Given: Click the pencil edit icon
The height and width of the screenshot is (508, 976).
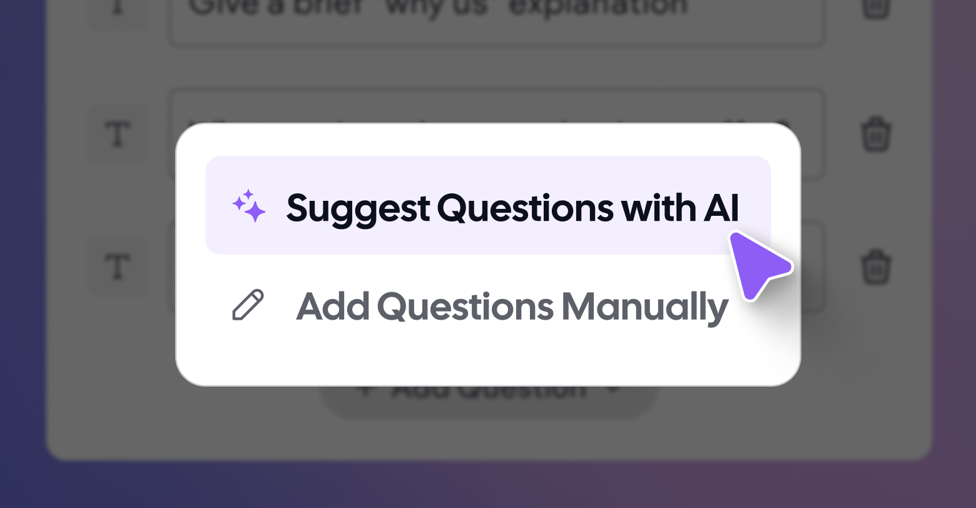Looking at the screenshot, I should (248, 305).
